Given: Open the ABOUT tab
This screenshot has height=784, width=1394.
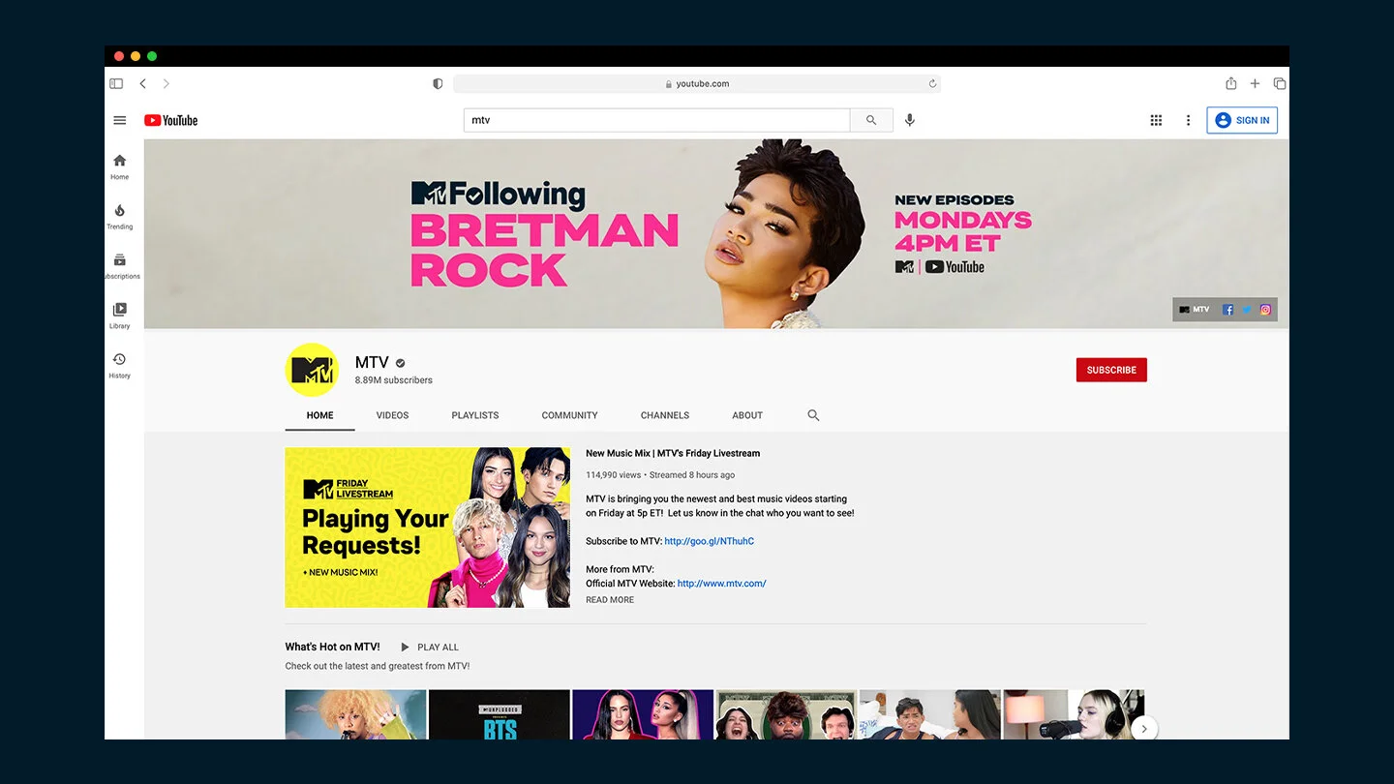Looking at the screenshot, I should pos(747,415).
